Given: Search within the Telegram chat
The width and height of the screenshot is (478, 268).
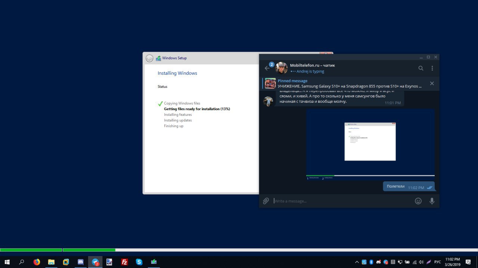Looking at the screenshot, I should tap(421, 68).
